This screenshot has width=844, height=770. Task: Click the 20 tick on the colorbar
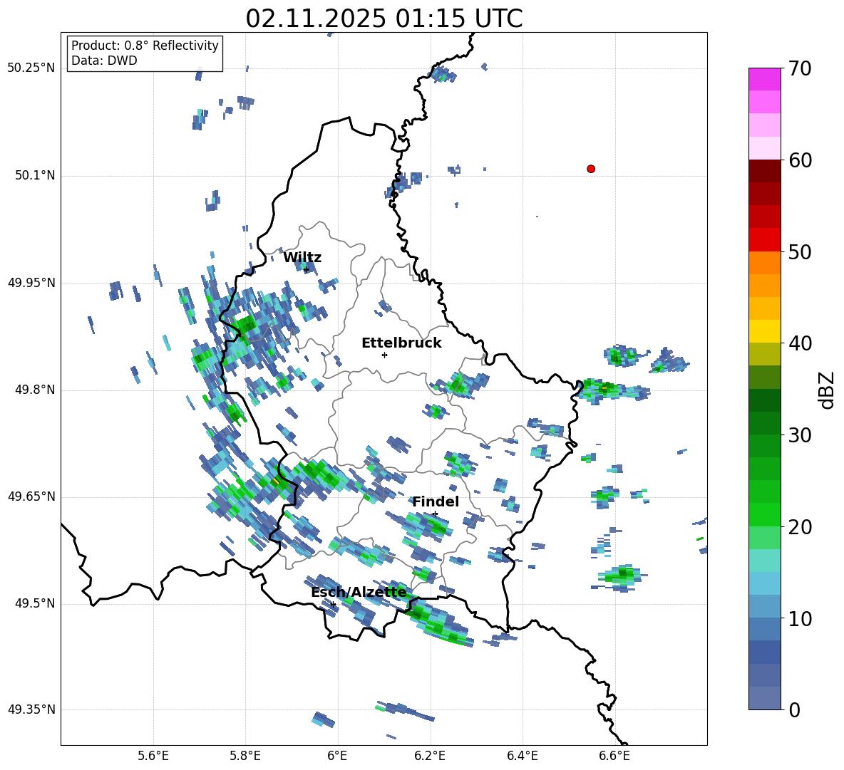(x=800, y=527)
